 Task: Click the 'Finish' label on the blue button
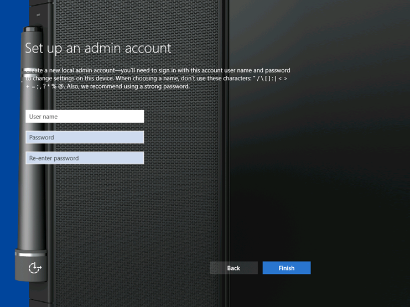point(287,268)
